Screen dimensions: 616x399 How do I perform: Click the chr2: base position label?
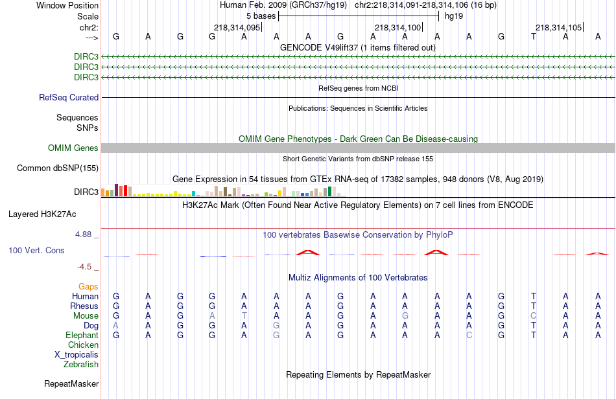(x=89, y=27)
